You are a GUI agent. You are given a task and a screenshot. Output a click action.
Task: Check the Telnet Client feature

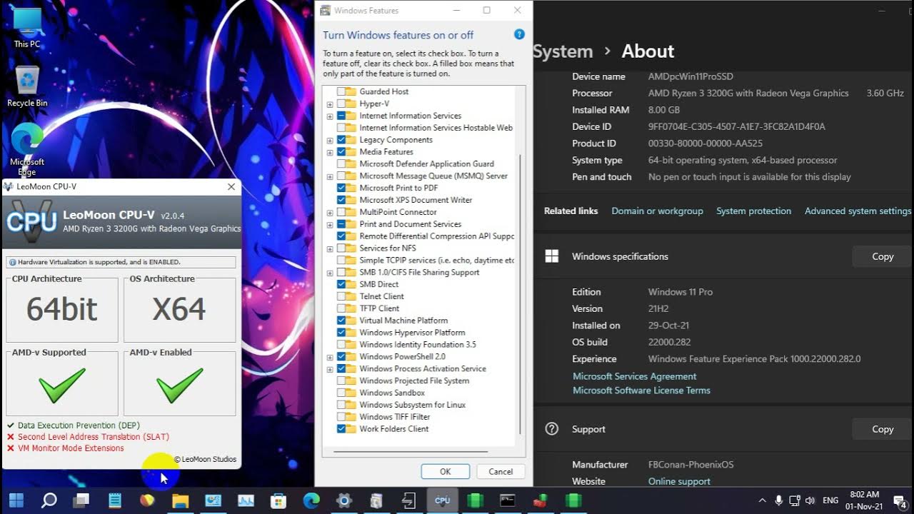point(341,296)
